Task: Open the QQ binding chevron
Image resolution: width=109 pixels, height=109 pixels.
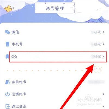Action: click(x=103, y=56)
